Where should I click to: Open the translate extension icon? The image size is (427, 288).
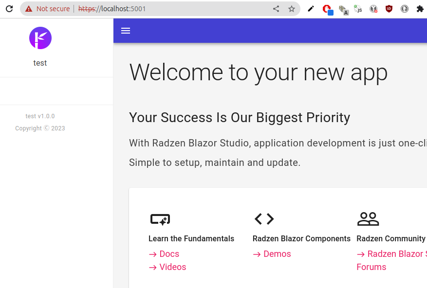coord(344,10)
